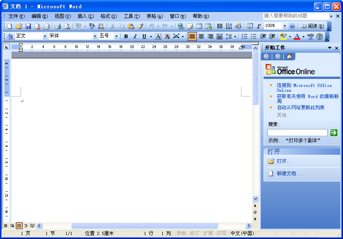Expand the 100% zoom dropdown
343x239 pixels.
tap(285, 26)
